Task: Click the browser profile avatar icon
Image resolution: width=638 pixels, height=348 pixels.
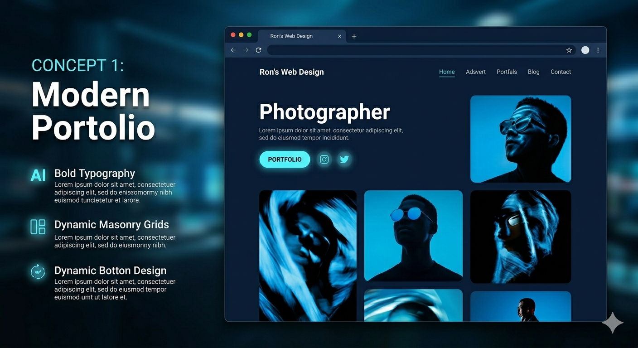Action: [585, 50]
